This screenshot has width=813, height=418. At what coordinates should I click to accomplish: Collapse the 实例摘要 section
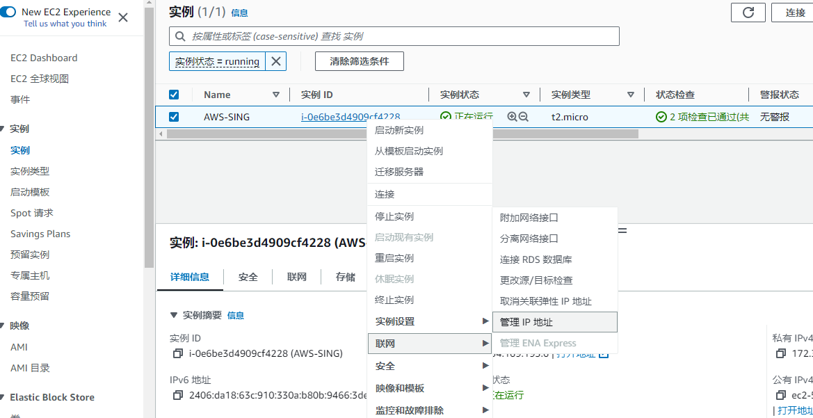[174, 315]
